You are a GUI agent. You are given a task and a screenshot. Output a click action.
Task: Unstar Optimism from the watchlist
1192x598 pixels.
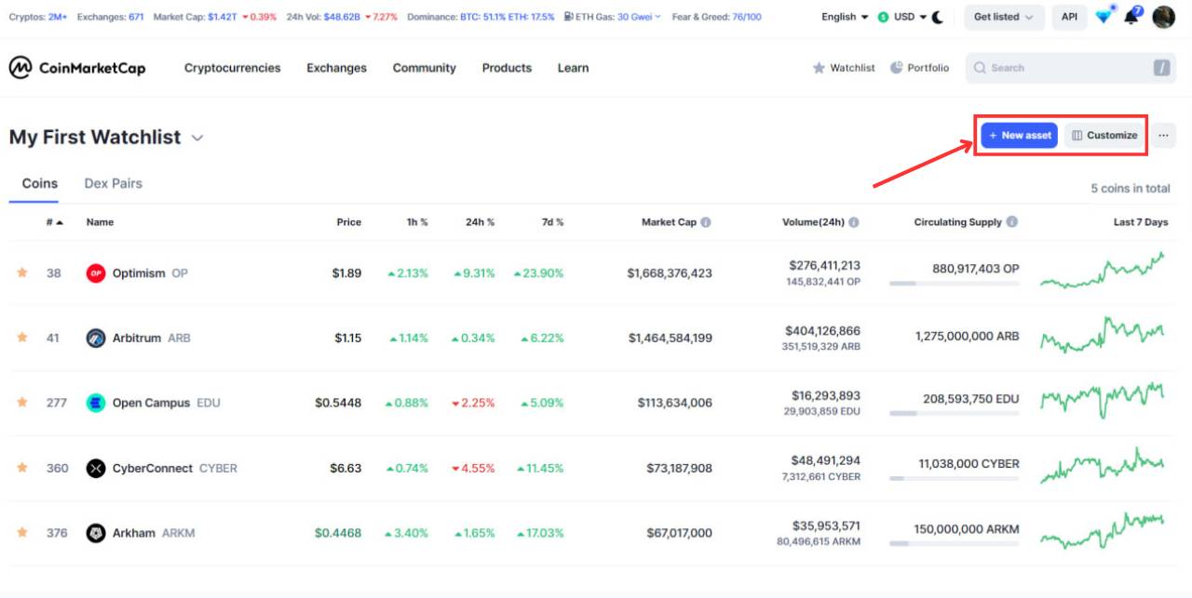(22, 272)
